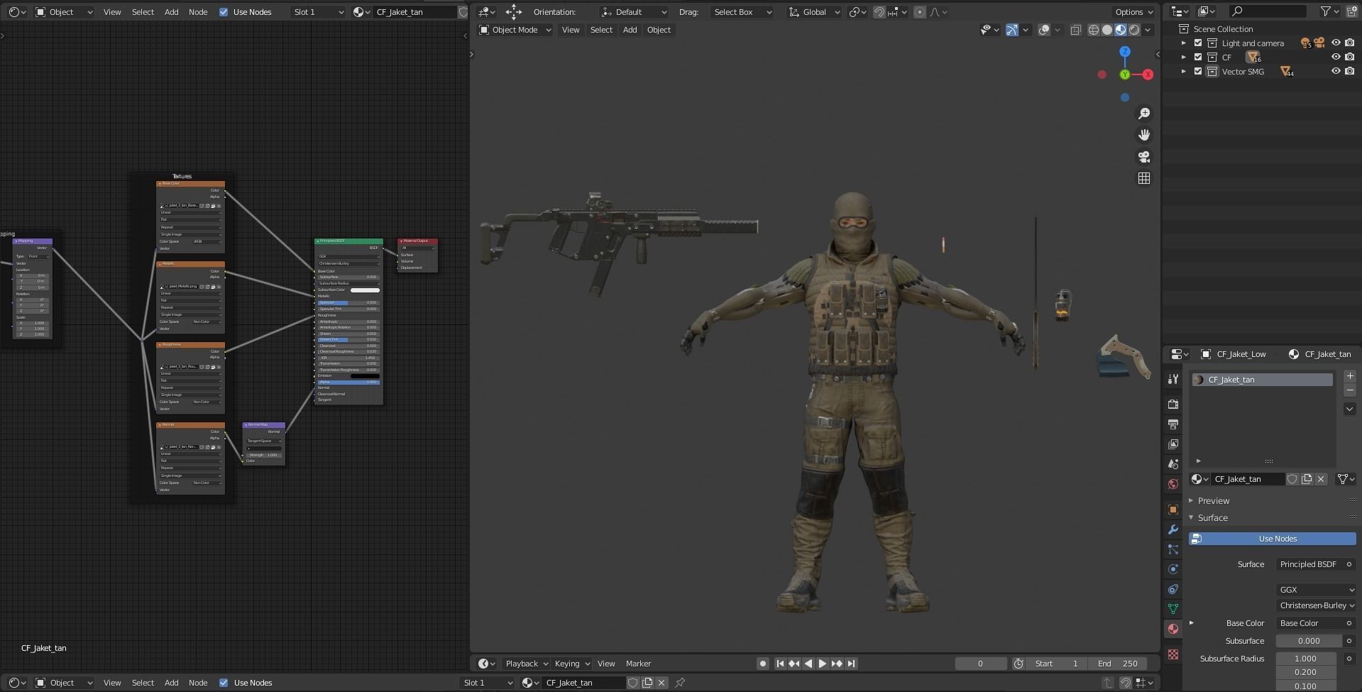Open the Orientation Default dropdown
Viewport: 1362px width, 692px height.
click(x=634, y=12)
